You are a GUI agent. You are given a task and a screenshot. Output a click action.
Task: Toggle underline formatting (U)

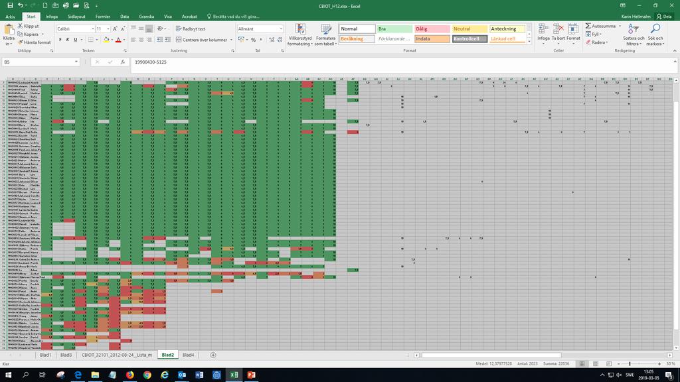tap(76, 39)
